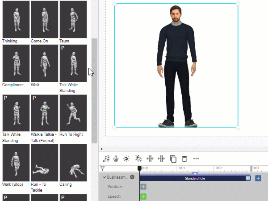Select the Calling action thumbnail

point(73,163)
